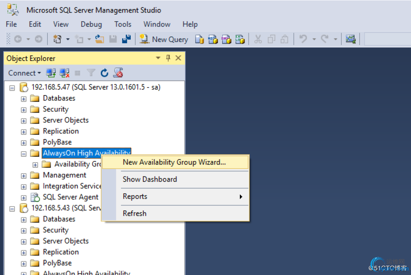Click the Connect Object Explorer icon
This screenshot has width=411, height=275.
pyautogui.click(x=51, y=73)
